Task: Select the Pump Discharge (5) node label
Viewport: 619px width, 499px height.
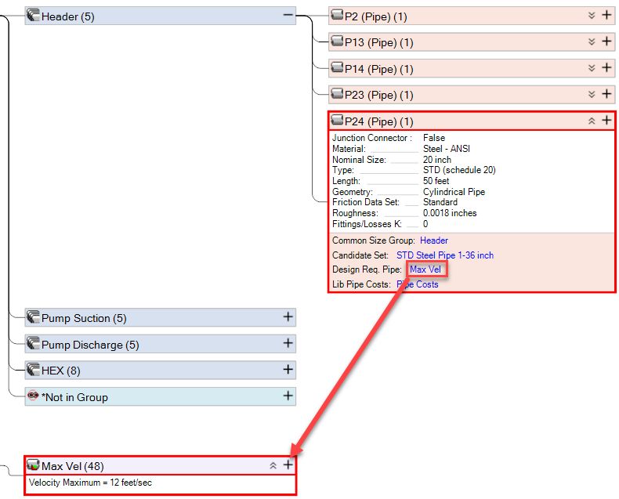Action: pyautogui.click(x=90, y=345)
